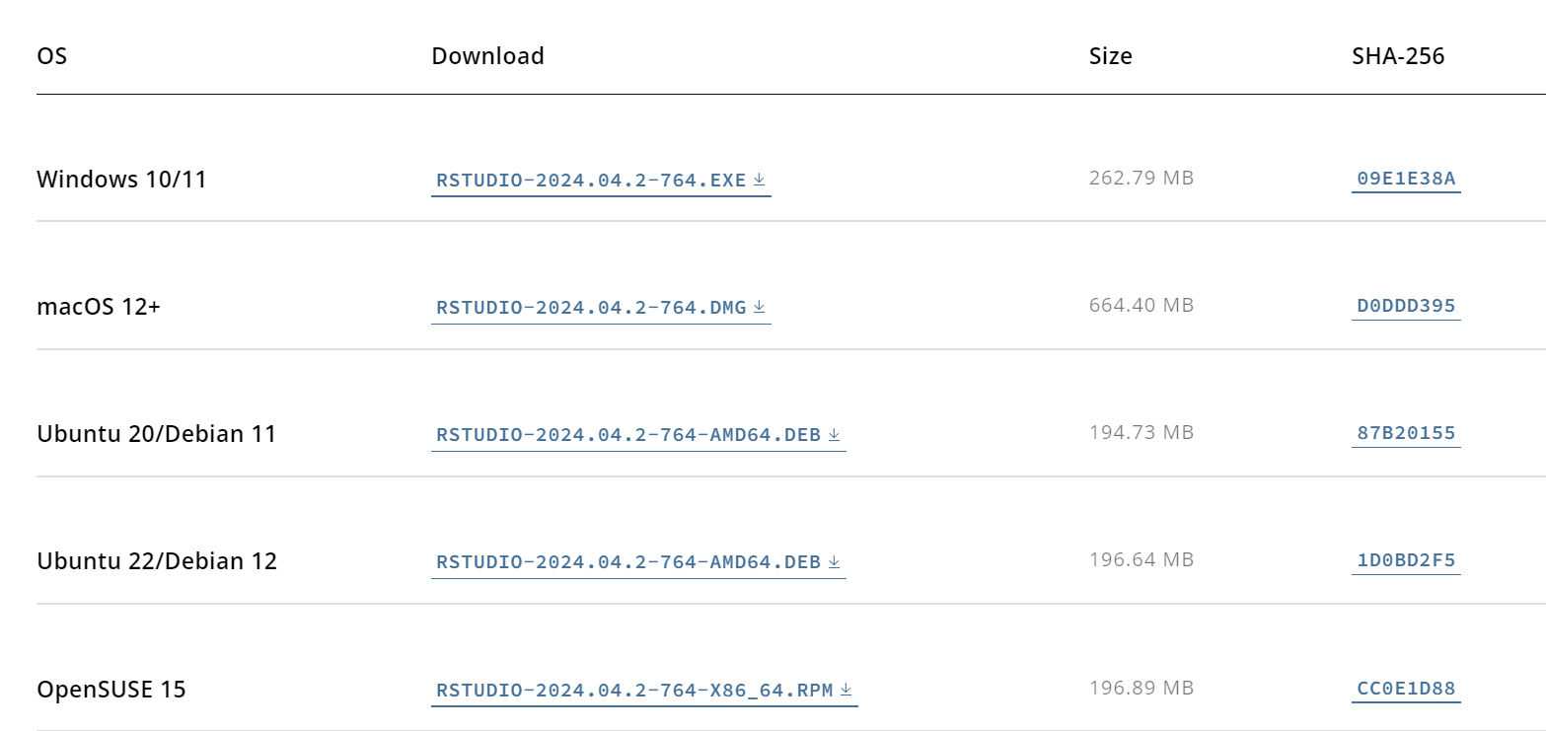
Task: Click the 664.40 MB size text
Action: pos(1141,306)
